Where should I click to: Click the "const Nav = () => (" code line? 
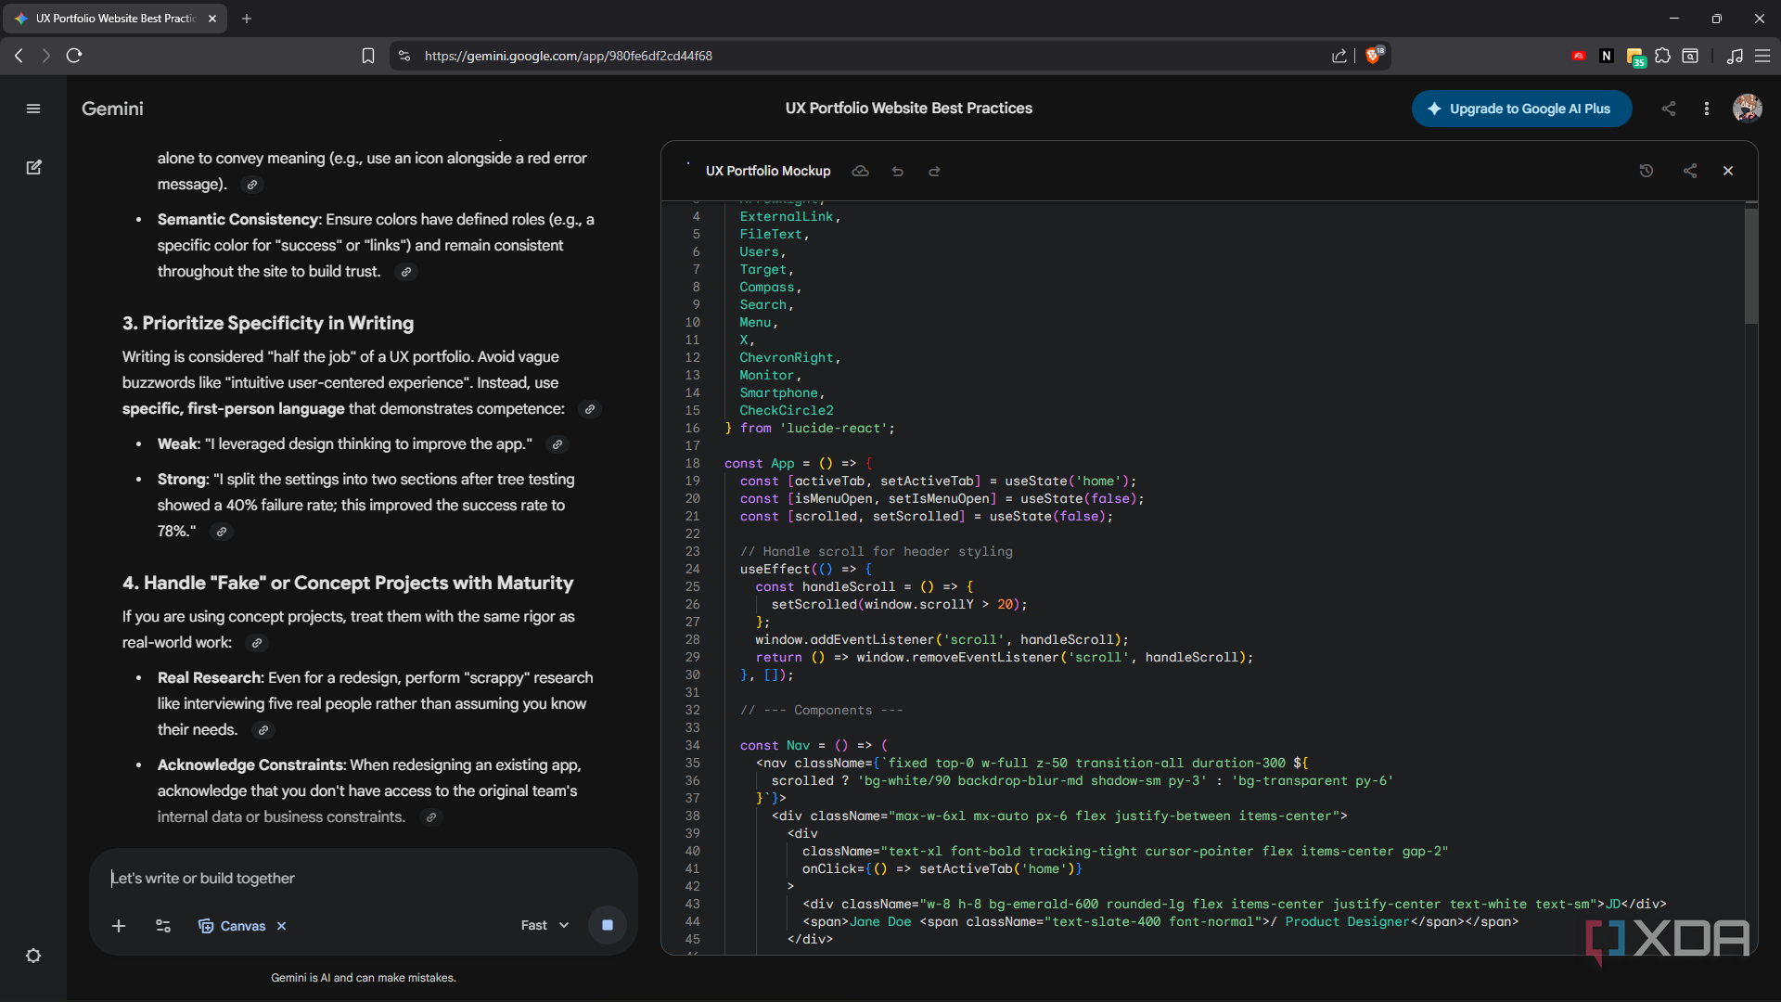pyautogui.click(x=814, y=745)
